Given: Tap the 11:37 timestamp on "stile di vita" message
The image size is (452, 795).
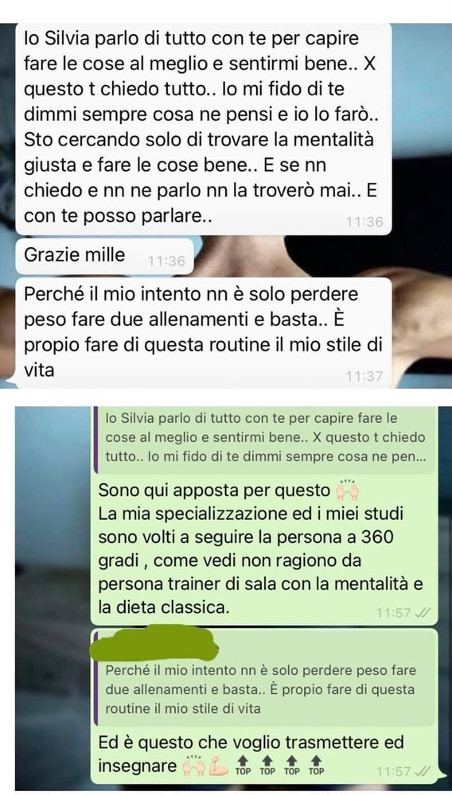Looking at the screenshot, I should [364, 376].
